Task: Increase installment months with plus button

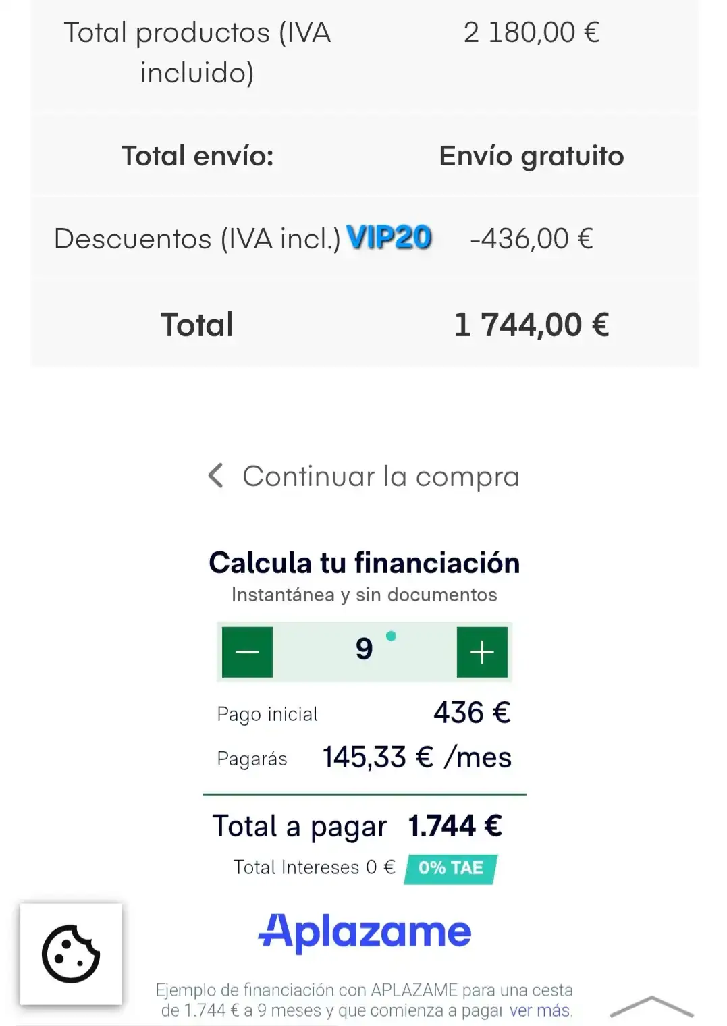Action: 482,652
